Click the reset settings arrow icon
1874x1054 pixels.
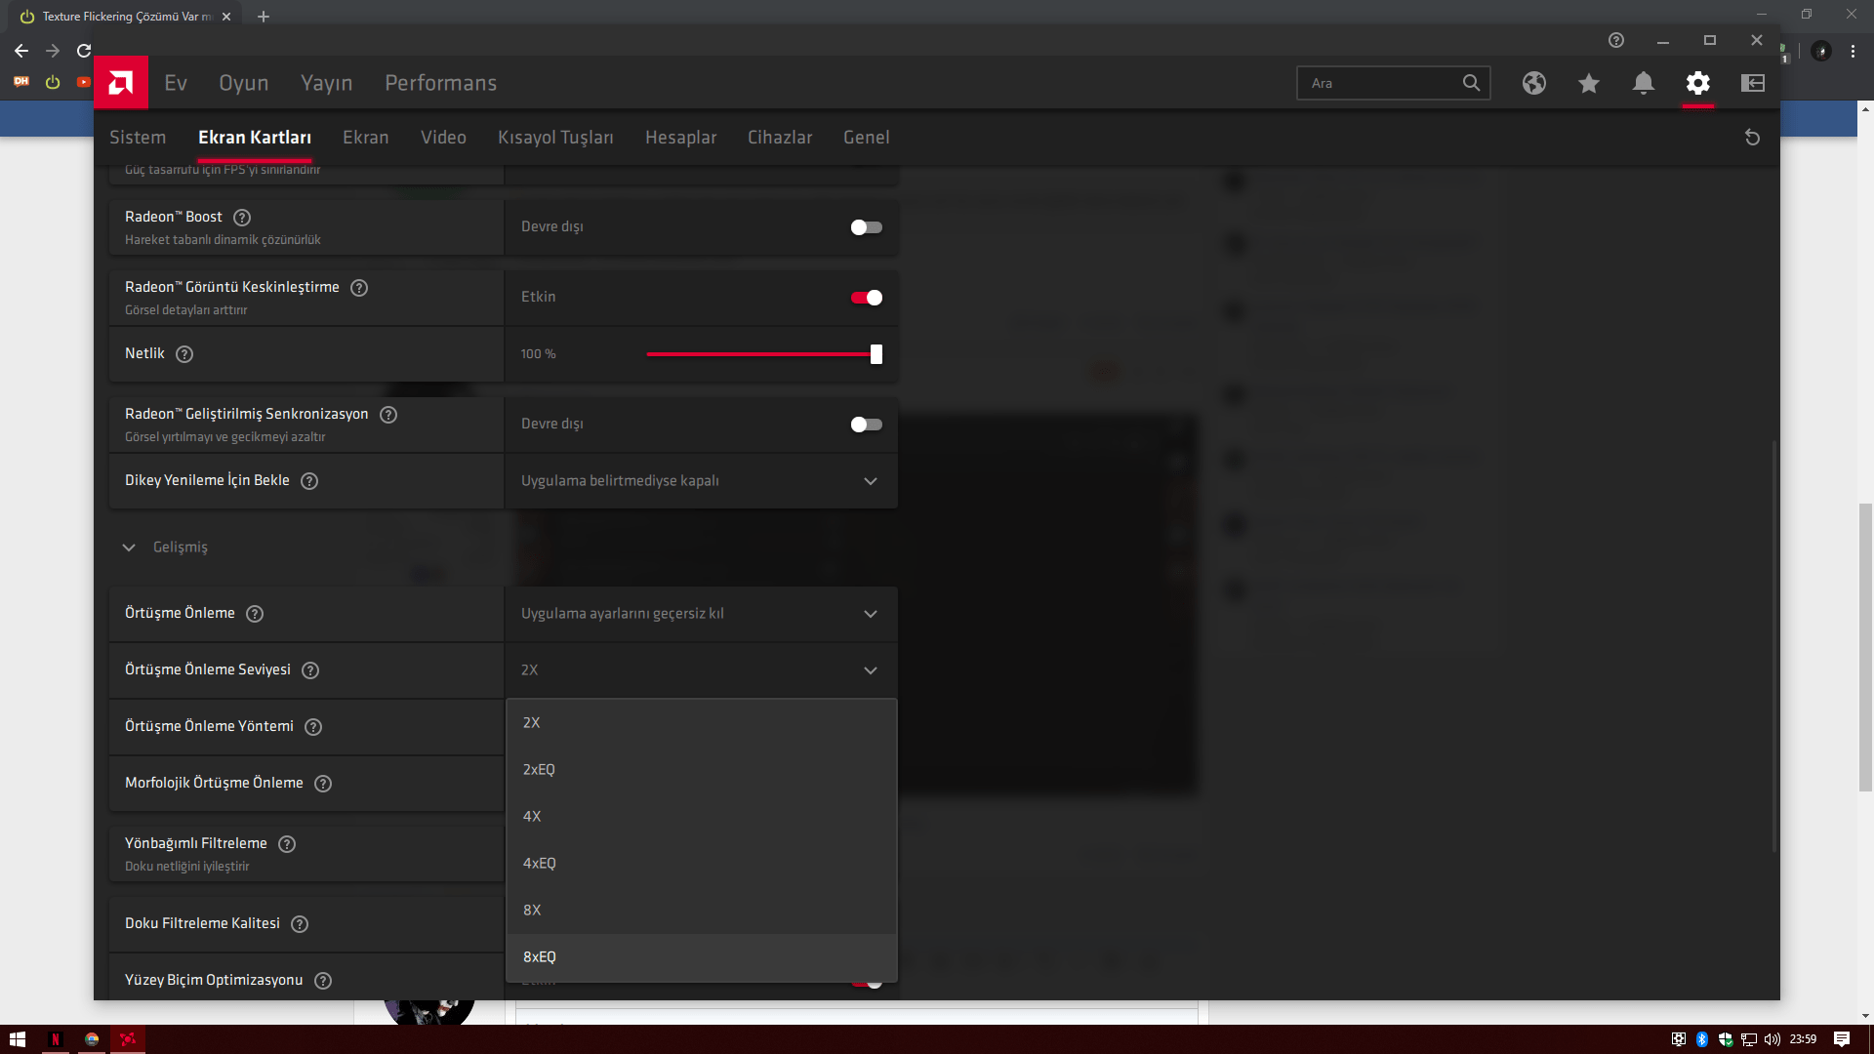click(x=1752, y=138)
